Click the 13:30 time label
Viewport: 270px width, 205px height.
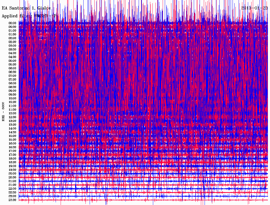coord(12,125)
